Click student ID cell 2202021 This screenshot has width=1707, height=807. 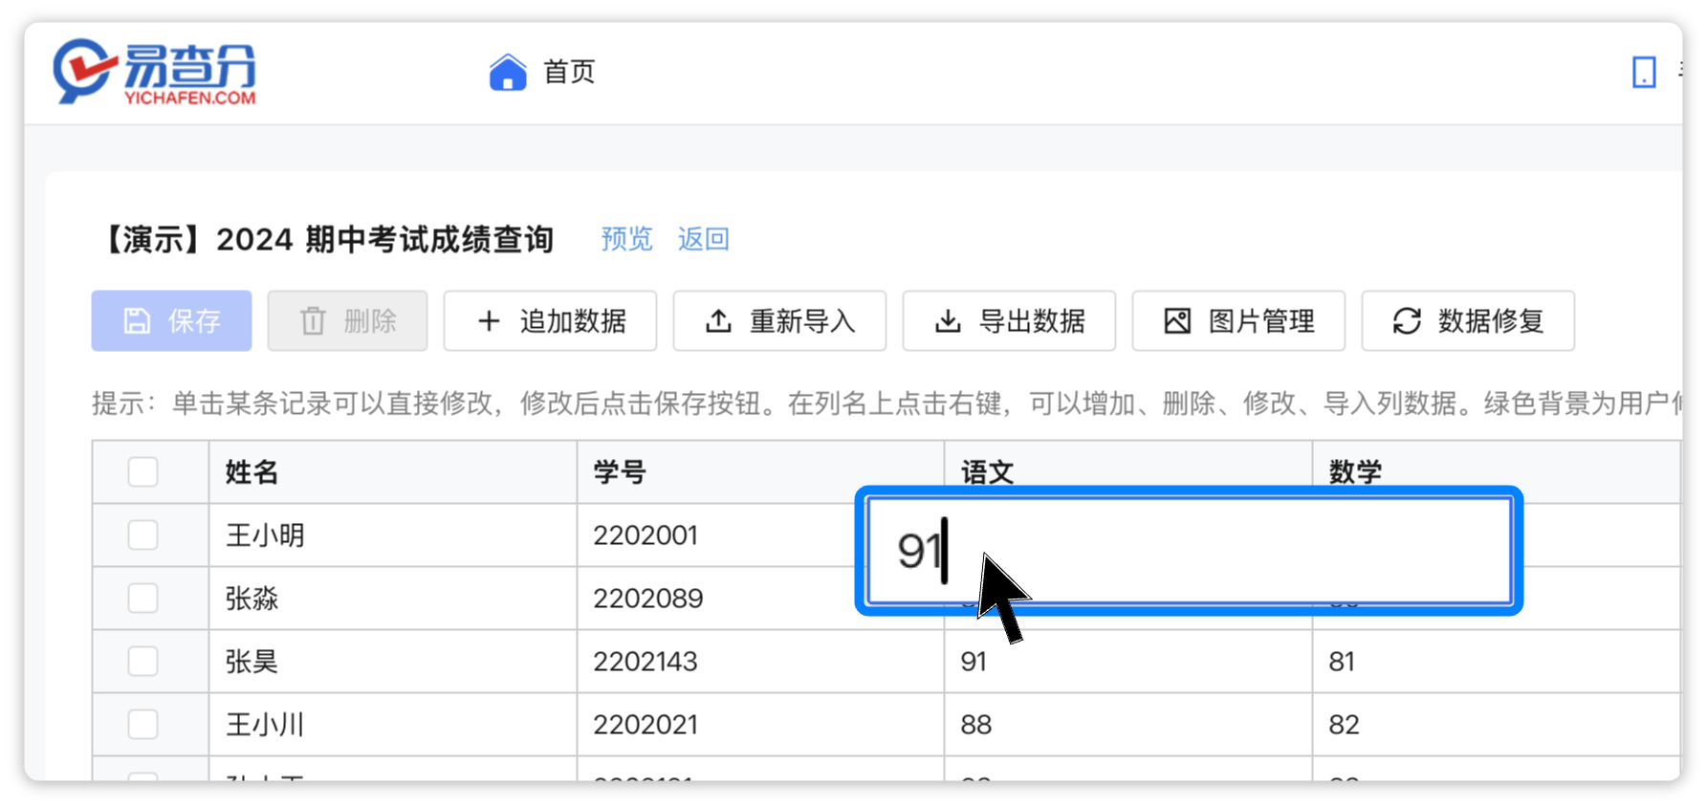click(760, 725)
